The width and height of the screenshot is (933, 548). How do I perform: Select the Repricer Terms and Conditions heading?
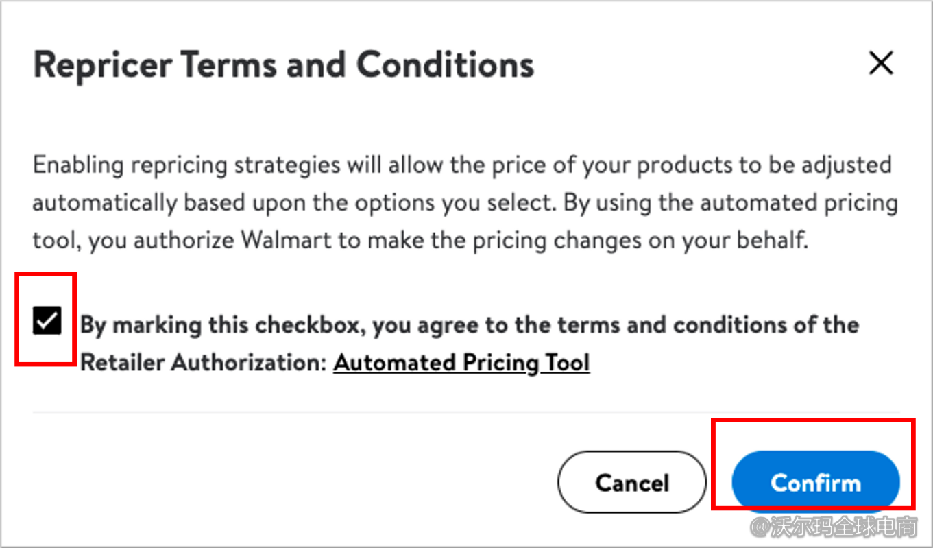coord(283,64)
